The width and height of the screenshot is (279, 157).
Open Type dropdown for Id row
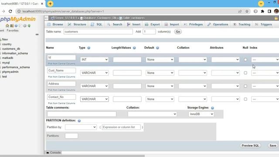click(95, 60)
